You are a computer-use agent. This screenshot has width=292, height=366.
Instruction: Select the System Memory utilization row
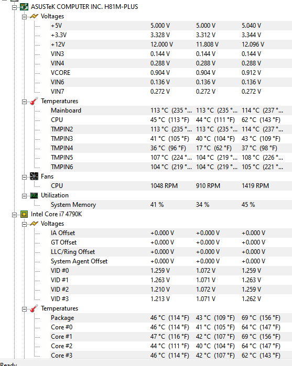point(171,205)
